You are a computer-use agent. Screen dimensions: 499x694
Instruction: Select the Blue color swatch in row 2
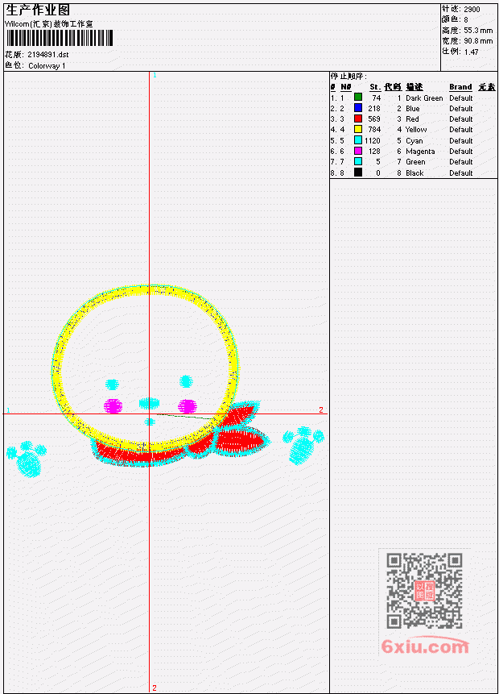point(358,108)
